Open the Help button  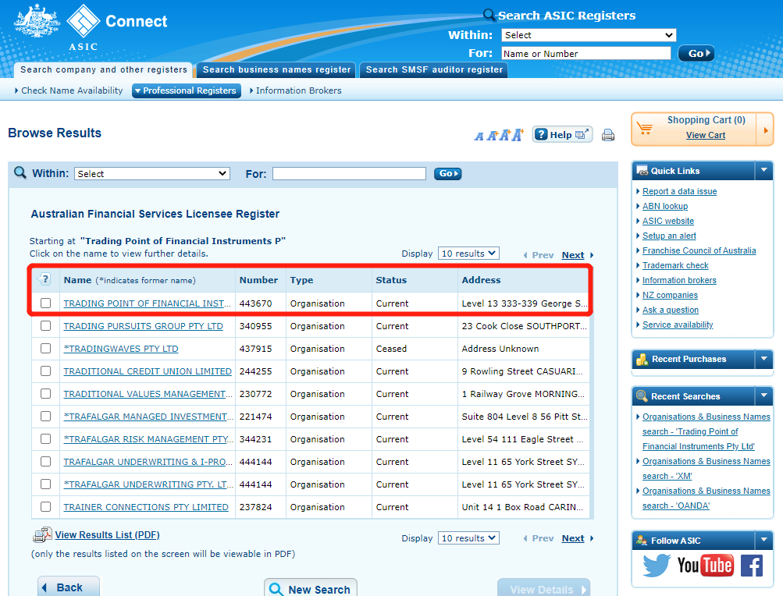coord(562,135)
